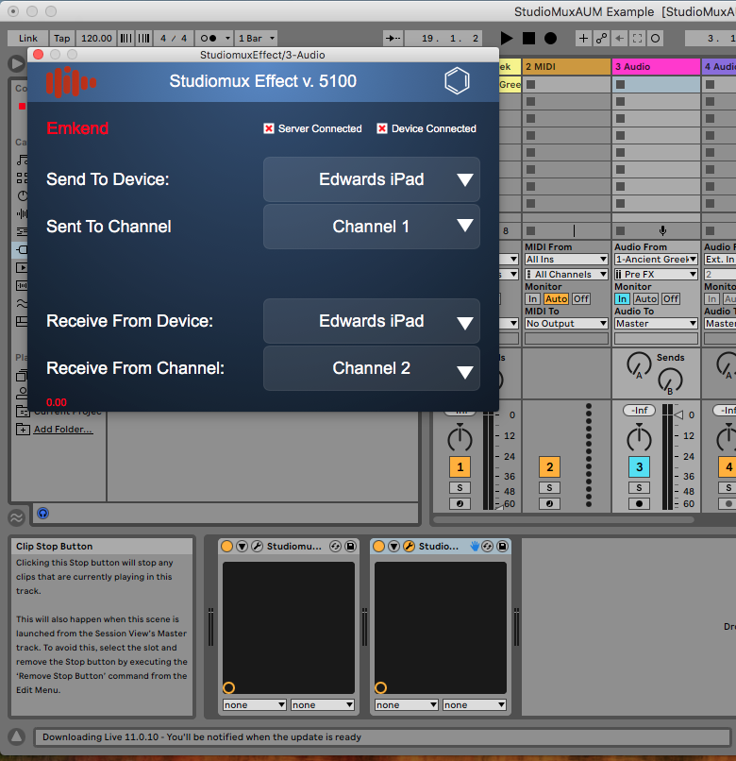Arm track 3 for recording
Screen dimensions: 736x761
[640, 504]
